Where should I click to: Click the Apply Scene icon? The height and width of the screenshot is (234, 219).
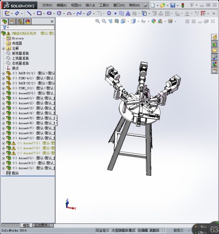click(160, 21)
